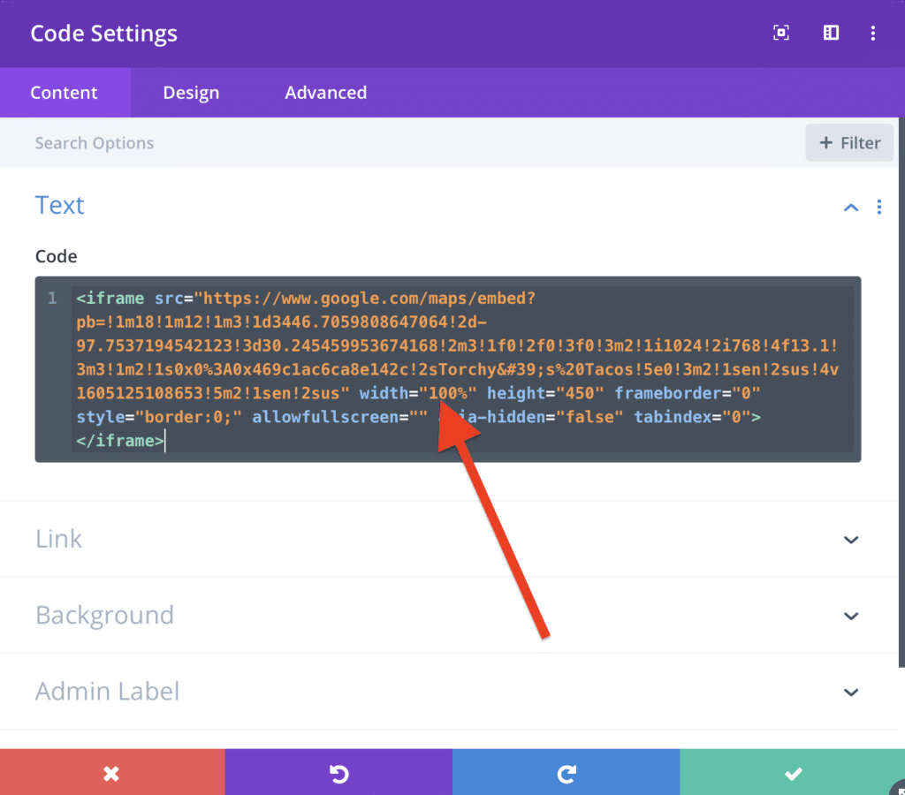
Task: Switch to the Advanced tab
Action: tap(325, 93)
